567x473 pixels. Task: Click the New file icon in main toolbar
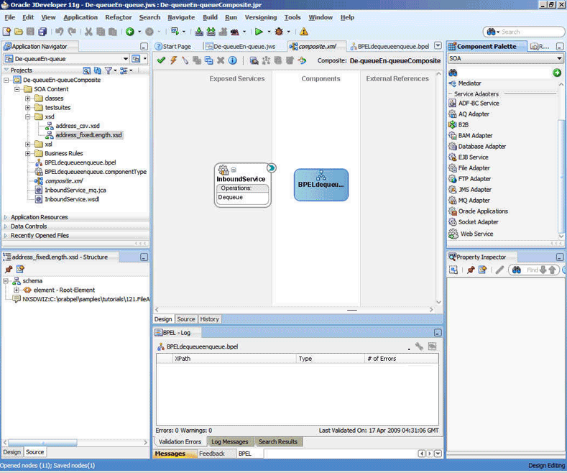coord(6,32)
